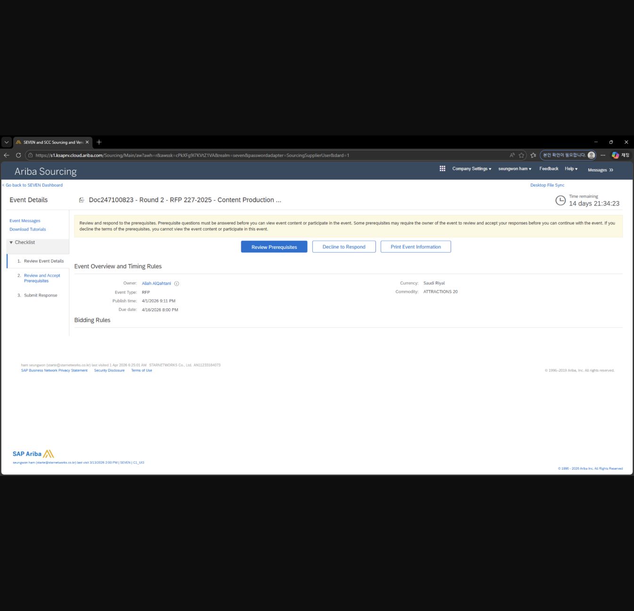Image resolution: width=634 pixels, height=611 pixels.
Task: Expand the Messages panel
Action: [601, 170]
